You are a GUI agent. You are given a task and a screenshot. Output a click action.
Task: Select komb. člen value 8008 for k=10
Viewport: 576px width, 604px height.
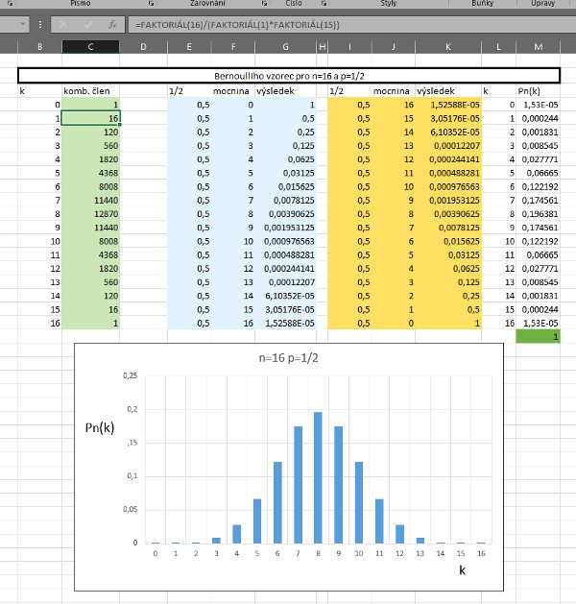click(90, 242)
